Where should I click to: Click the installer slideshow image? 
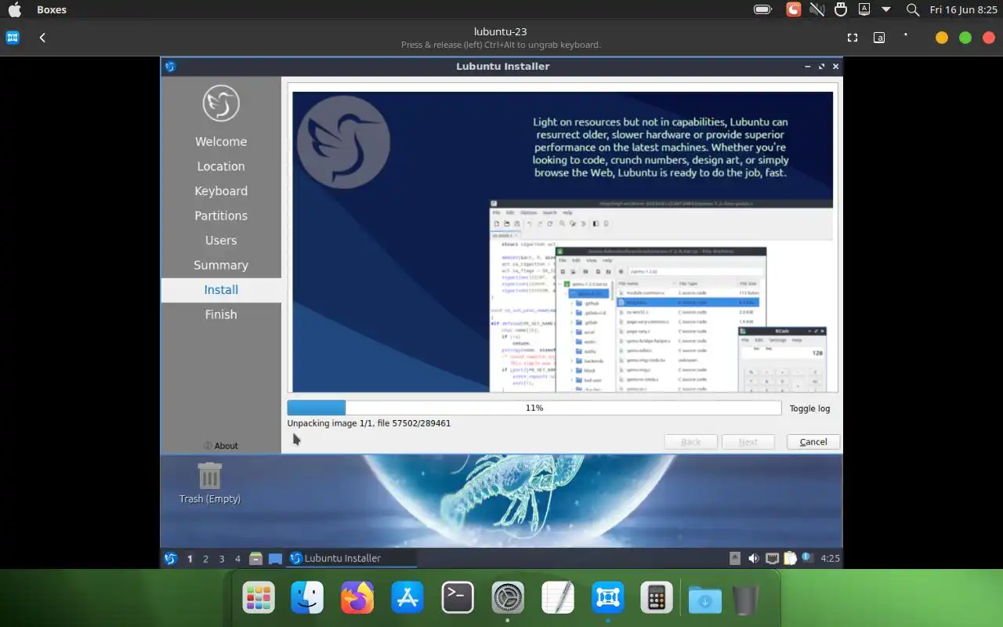pos(563,241)
